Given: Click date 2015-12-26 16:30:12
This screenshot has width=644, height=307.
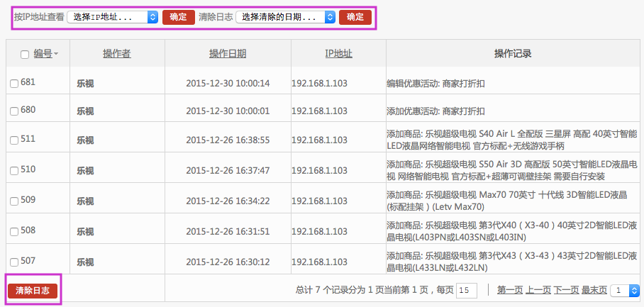Looking at the screenshot, I should [x=228, y=262].
